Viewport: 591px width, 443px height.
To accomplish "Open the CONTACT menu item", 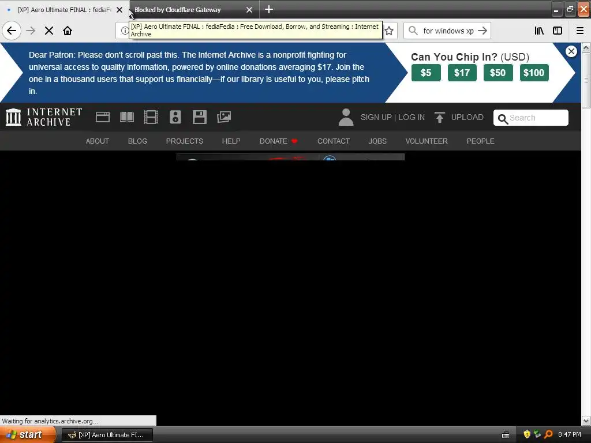I will [x=334, y=141].
